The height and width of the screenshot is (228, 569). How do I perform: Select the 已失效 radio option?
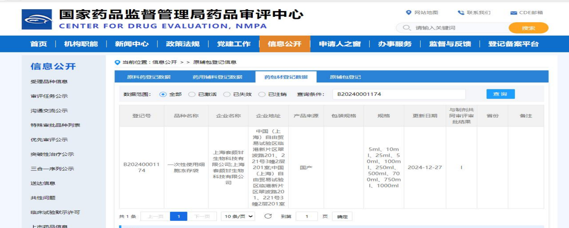coord(227,94)
